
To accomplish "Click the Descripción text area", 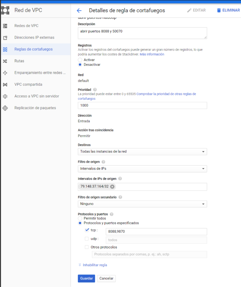I will coord(142,33).
